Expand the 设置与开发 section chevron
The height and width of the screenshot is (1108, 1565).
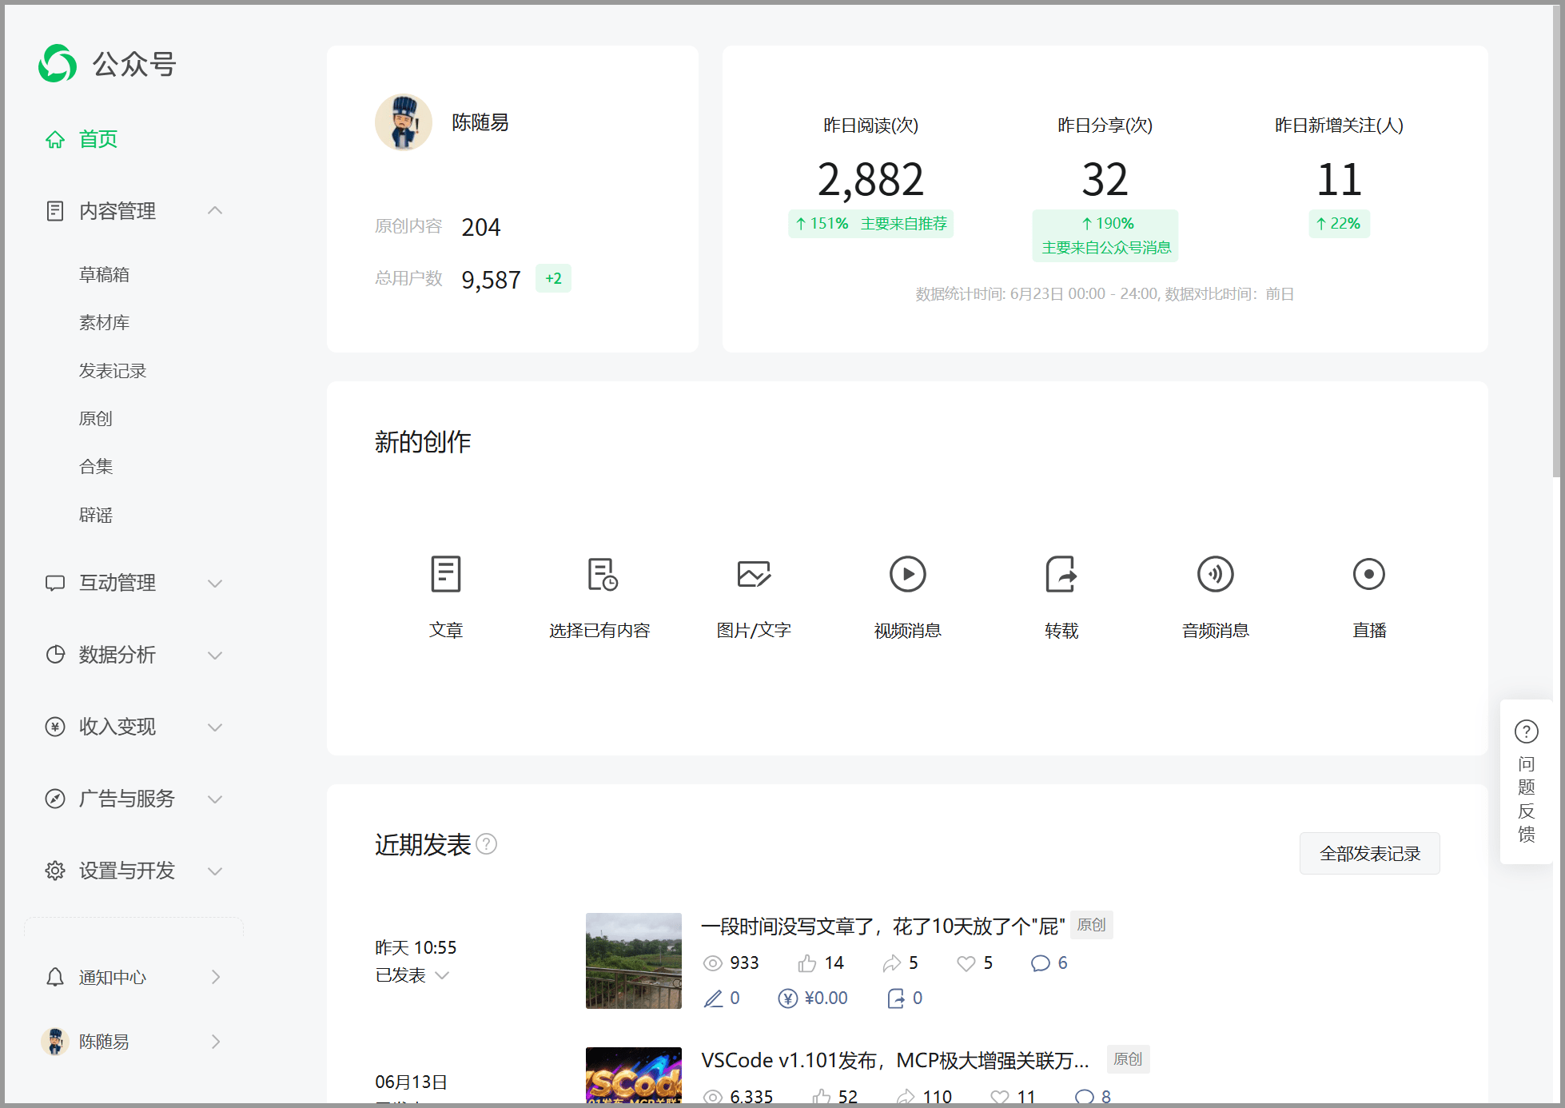coord(214,871)
